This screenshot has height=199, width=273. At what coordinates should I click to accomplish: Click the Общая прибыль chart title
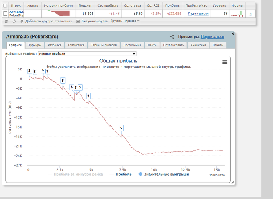(x=119, y=61)
